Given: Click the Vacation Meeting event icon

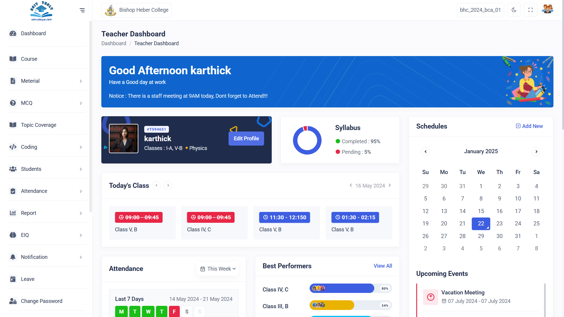Looking at the screenshot, I should [431, 297].
